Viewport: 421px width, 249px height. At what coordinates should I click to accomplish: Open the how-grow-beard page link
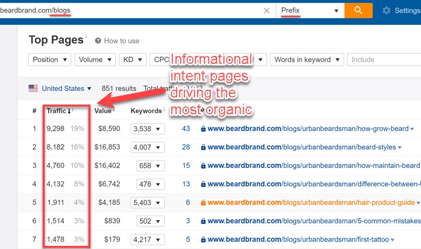click(x=308, y=129)
